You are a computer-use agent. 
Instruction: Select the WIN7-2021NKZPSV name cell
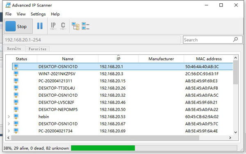[x=57, y=74]
